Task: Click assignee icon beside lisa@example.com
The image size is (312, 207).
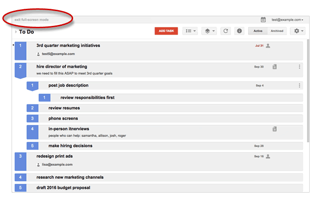Action: pyautogui.click(x=38, y=164)
